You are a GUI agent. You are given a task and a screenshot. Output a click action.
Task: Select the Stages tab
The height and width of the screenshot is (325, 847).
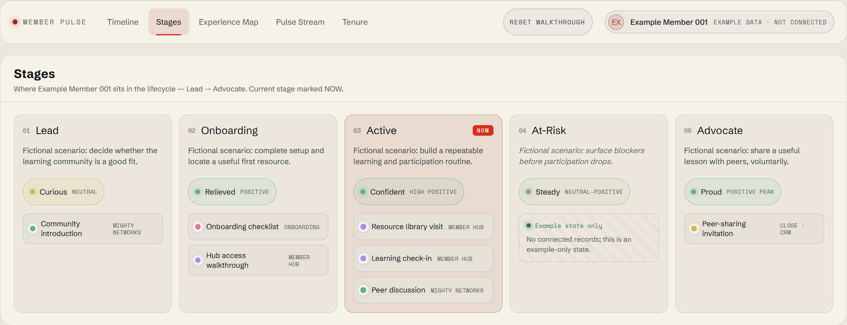(168, 22)
